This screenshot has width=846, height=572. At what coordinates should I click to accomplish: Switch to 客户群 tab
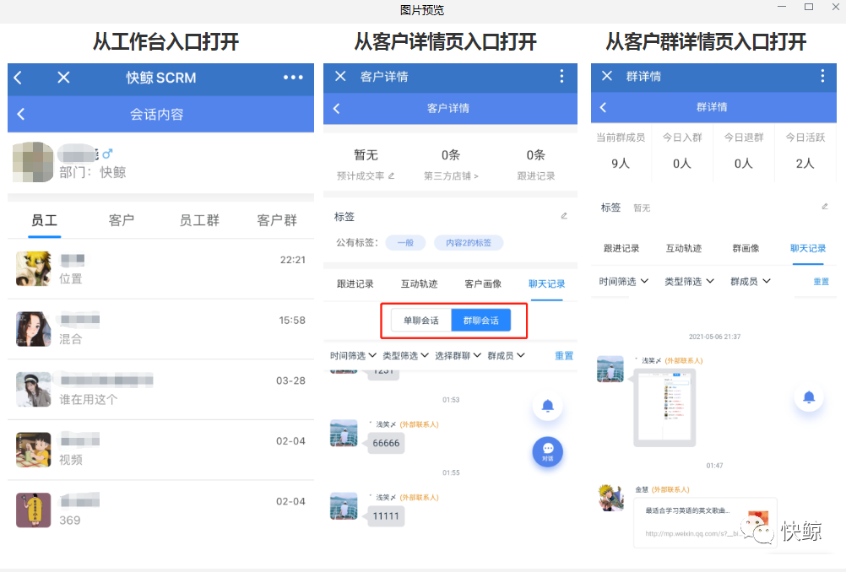[277, 220]
